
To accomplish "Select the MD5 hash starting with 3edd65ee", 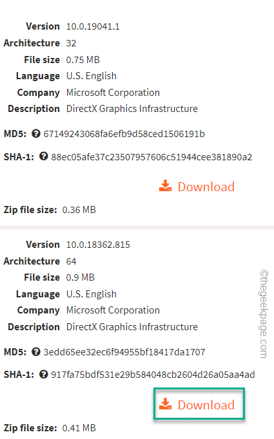I will point(124,352).
